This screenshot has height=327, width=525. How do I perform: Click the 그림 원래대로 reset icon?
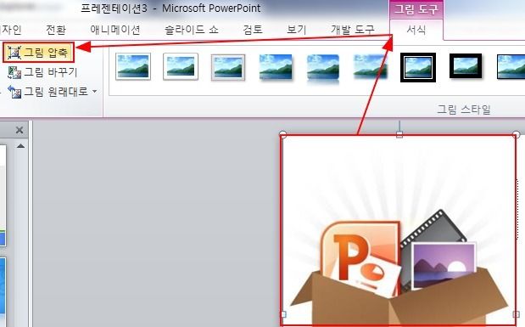pyautogui.click(x=14, y=92)
